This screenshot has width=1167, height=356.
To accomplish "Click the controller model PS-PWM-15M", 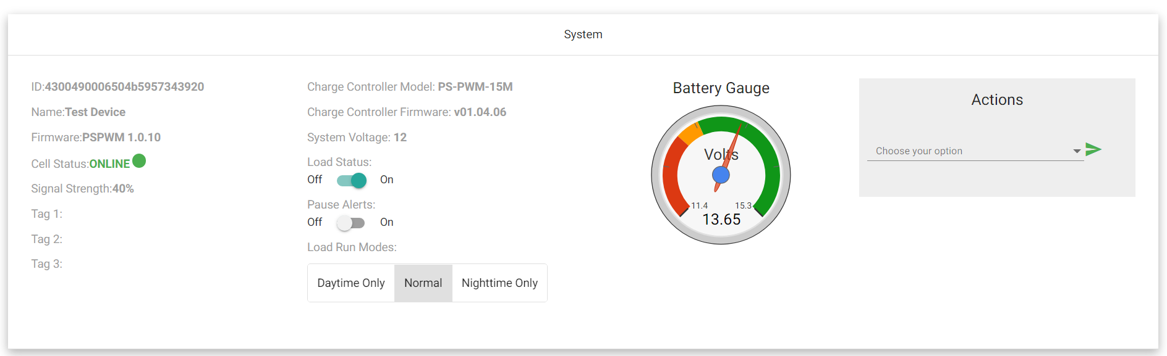I will [475, 87].
